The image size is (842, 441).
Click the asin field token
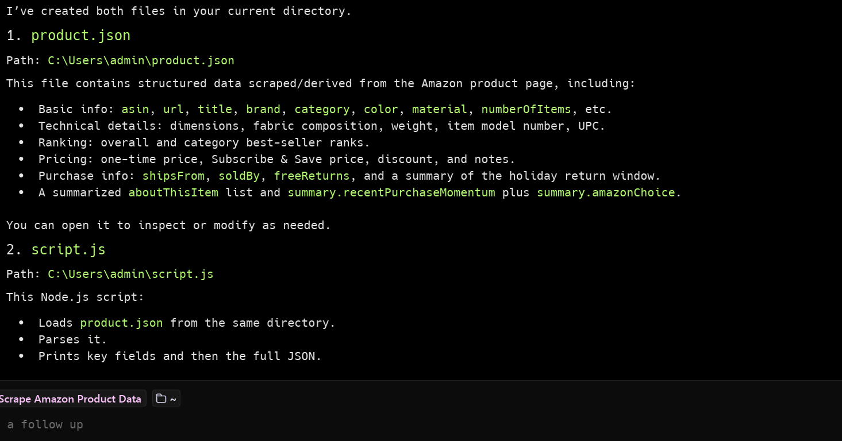135,109
